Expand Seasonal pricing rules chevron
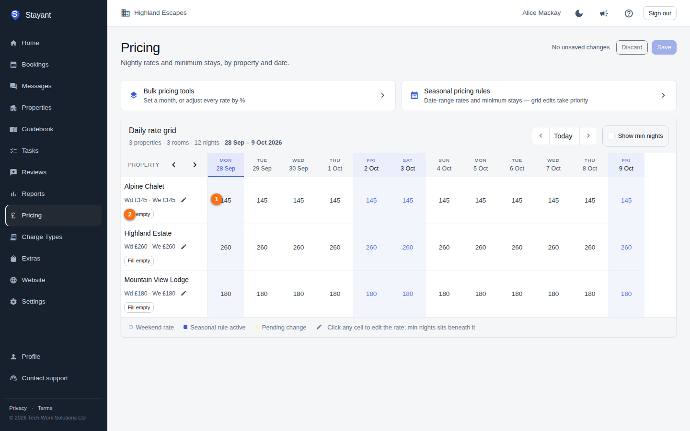Image resolution: width=690 pixels, height=431 pixels. click(663, 95)
